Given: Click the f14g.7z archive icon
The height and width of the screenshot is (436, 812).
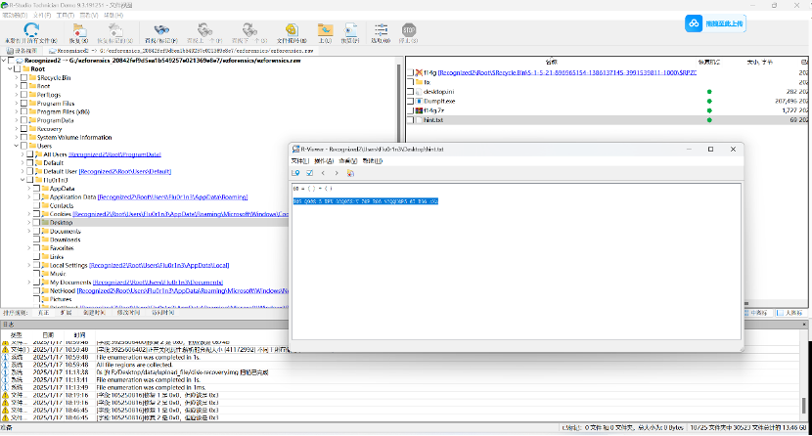Looking at the screenshot, I should [x=419, y=110].
